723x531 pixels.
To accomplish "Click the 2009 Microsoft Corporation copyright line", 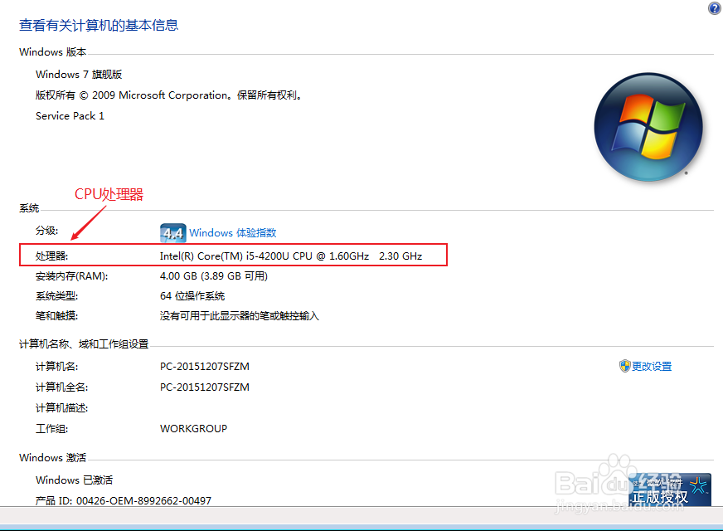I will click(x=170, y=95).
